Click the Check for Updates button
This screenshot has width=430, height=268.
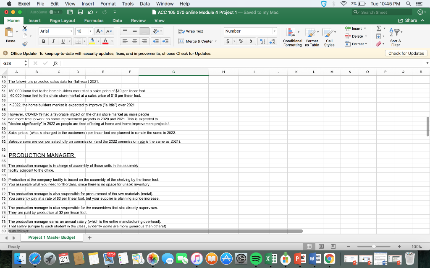point(406,53)
